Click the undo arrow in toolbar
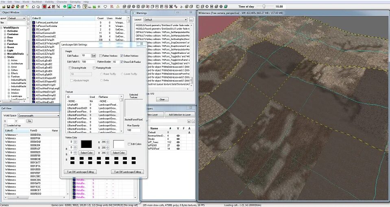Screen dimensions: 390x207 click(x=33, y=7)
